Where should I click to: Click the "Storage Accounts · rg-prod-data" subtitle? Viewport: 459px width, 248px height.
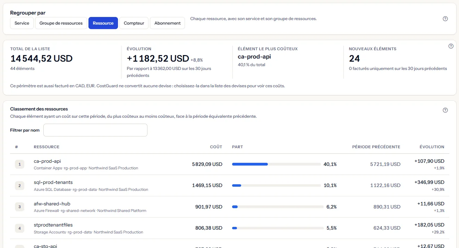click(63, 232)
